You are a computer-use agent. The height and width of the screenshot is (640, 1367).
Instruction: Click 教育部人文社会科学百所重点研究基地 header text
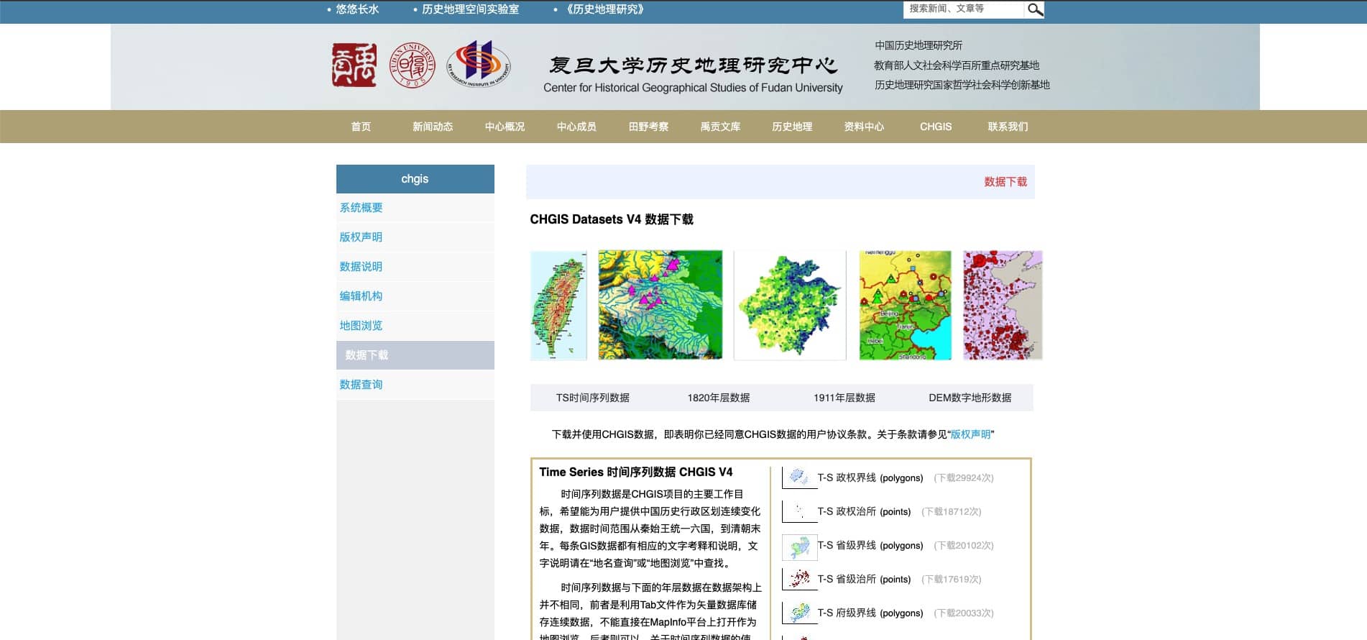(x=957, y=65)
